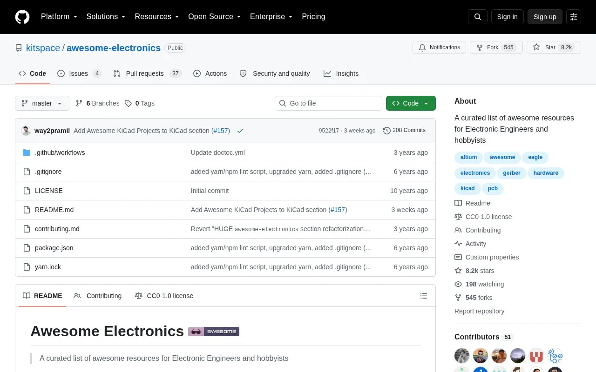The height and width of the screenshot is (372, 596).
Task: Click the commit history clock icon
Action: click(386, 131)
